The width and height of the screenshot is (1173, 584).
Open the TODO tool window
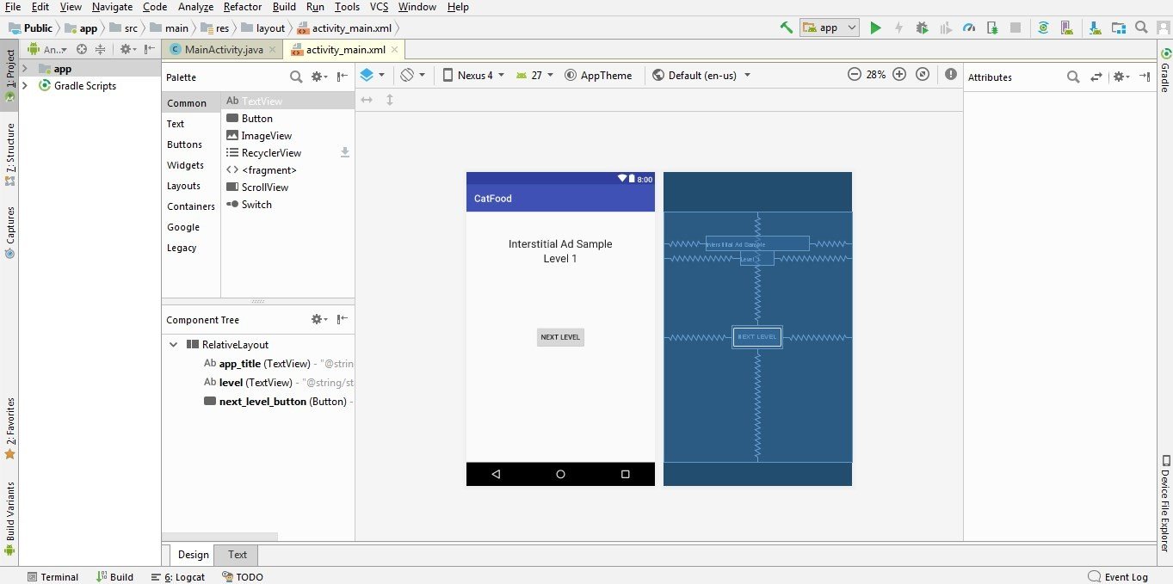(x=243, y=577)
